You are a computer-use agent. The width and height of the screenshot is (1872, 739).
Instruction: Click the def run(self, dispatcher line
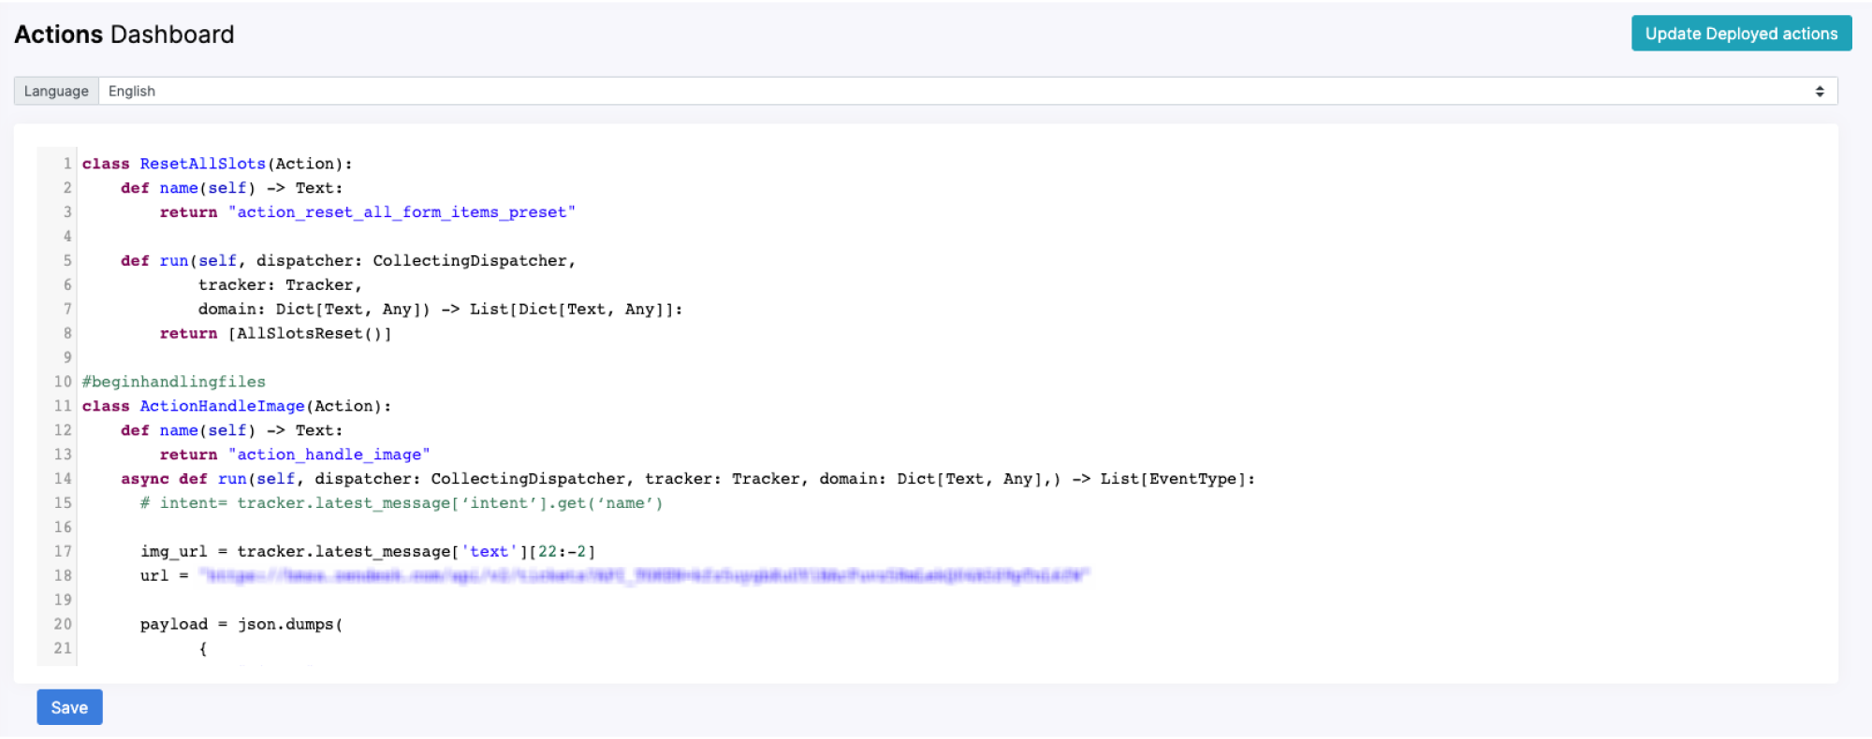click(x=348, y=261)
